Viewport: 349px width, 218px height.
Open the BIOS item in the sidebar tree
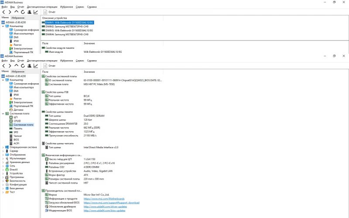(16, 140)
